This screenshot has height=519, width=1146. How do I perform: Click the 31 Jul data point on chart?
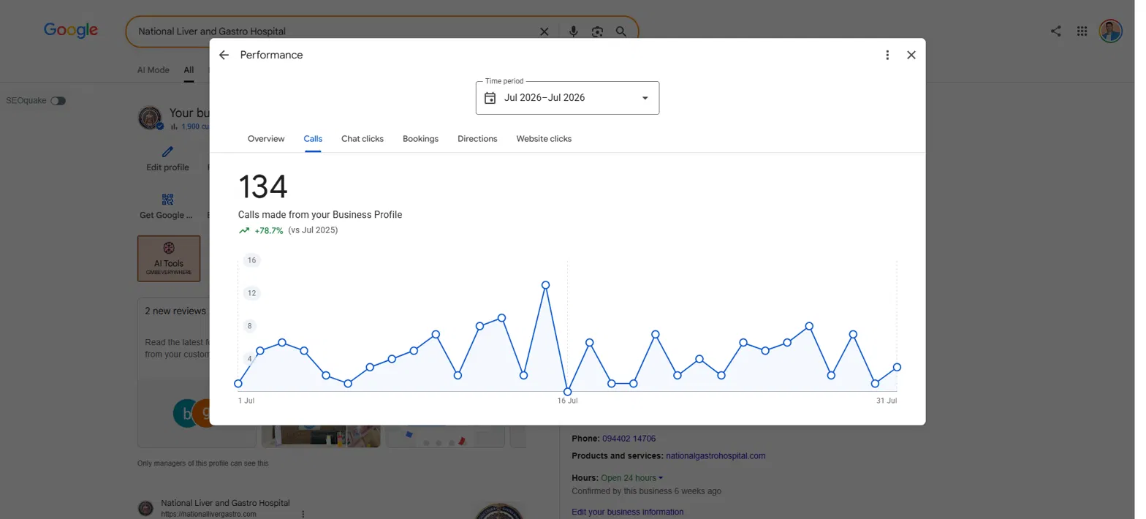[x=897, y=367]
